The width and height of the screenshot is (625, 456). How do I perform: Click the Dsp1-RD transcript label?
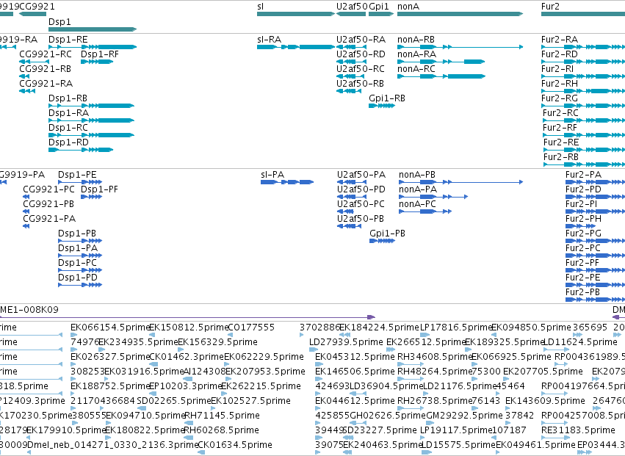[x=68, y=142]
